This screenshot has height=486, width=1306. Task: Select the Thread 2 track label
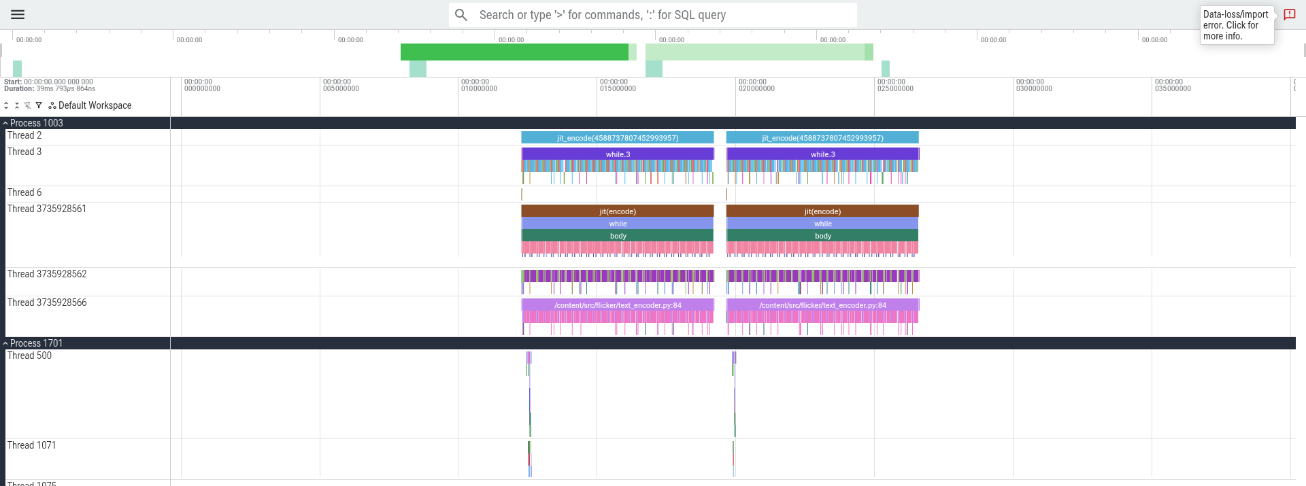(24, 135)
